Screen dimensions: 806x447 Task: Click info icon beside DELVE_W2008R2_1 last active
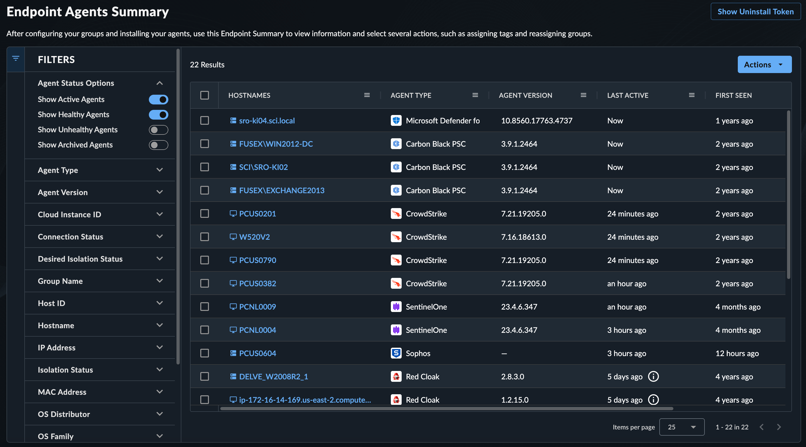(x=653, y=376)
